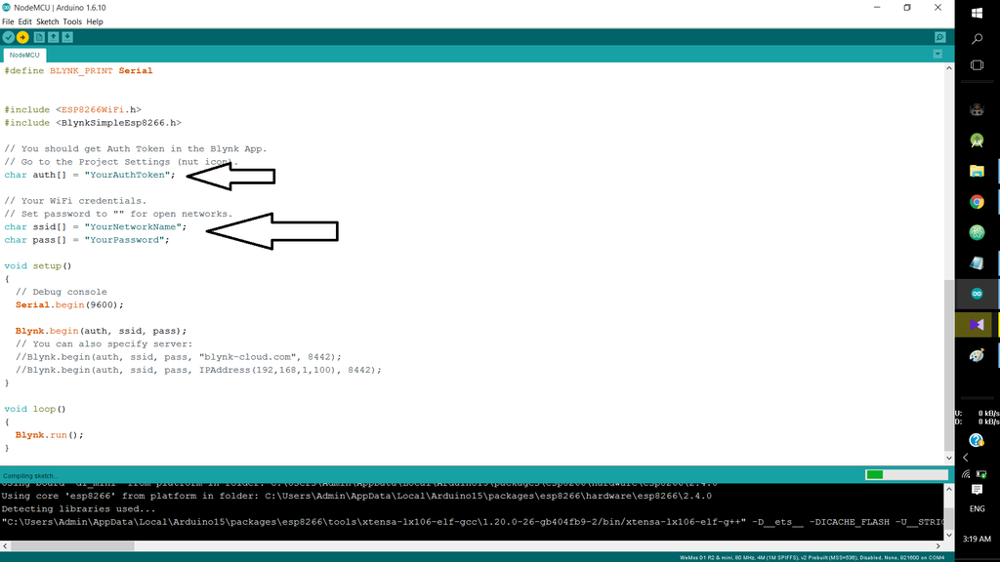
Task: Open Android Studio from taskbar
Action: [x=977, y=140]
